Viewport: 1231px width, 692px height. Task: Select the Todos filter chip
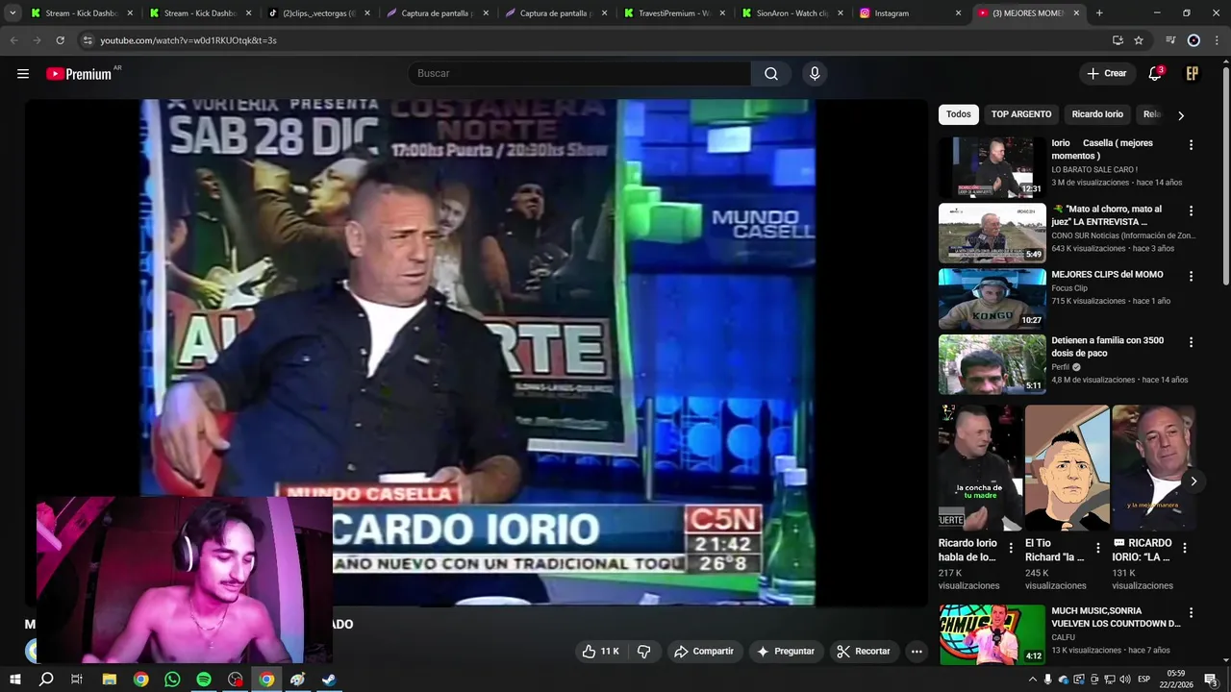[x=959, y=114]
